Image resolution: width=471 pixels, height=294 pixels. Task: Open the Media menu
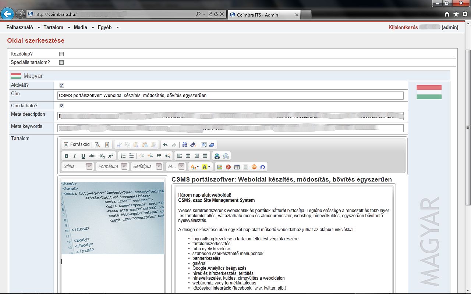[x=84, y=27]
